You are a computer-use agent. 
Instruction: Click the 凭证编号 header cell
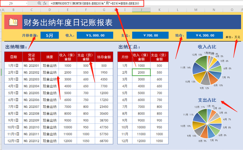point(32,57)
